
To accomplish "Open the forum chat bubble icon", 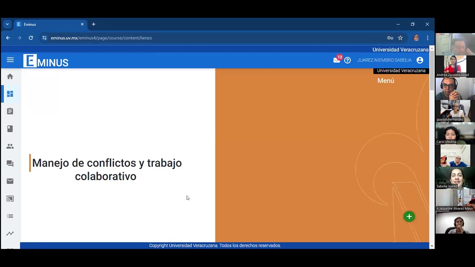I will (10, 164).
